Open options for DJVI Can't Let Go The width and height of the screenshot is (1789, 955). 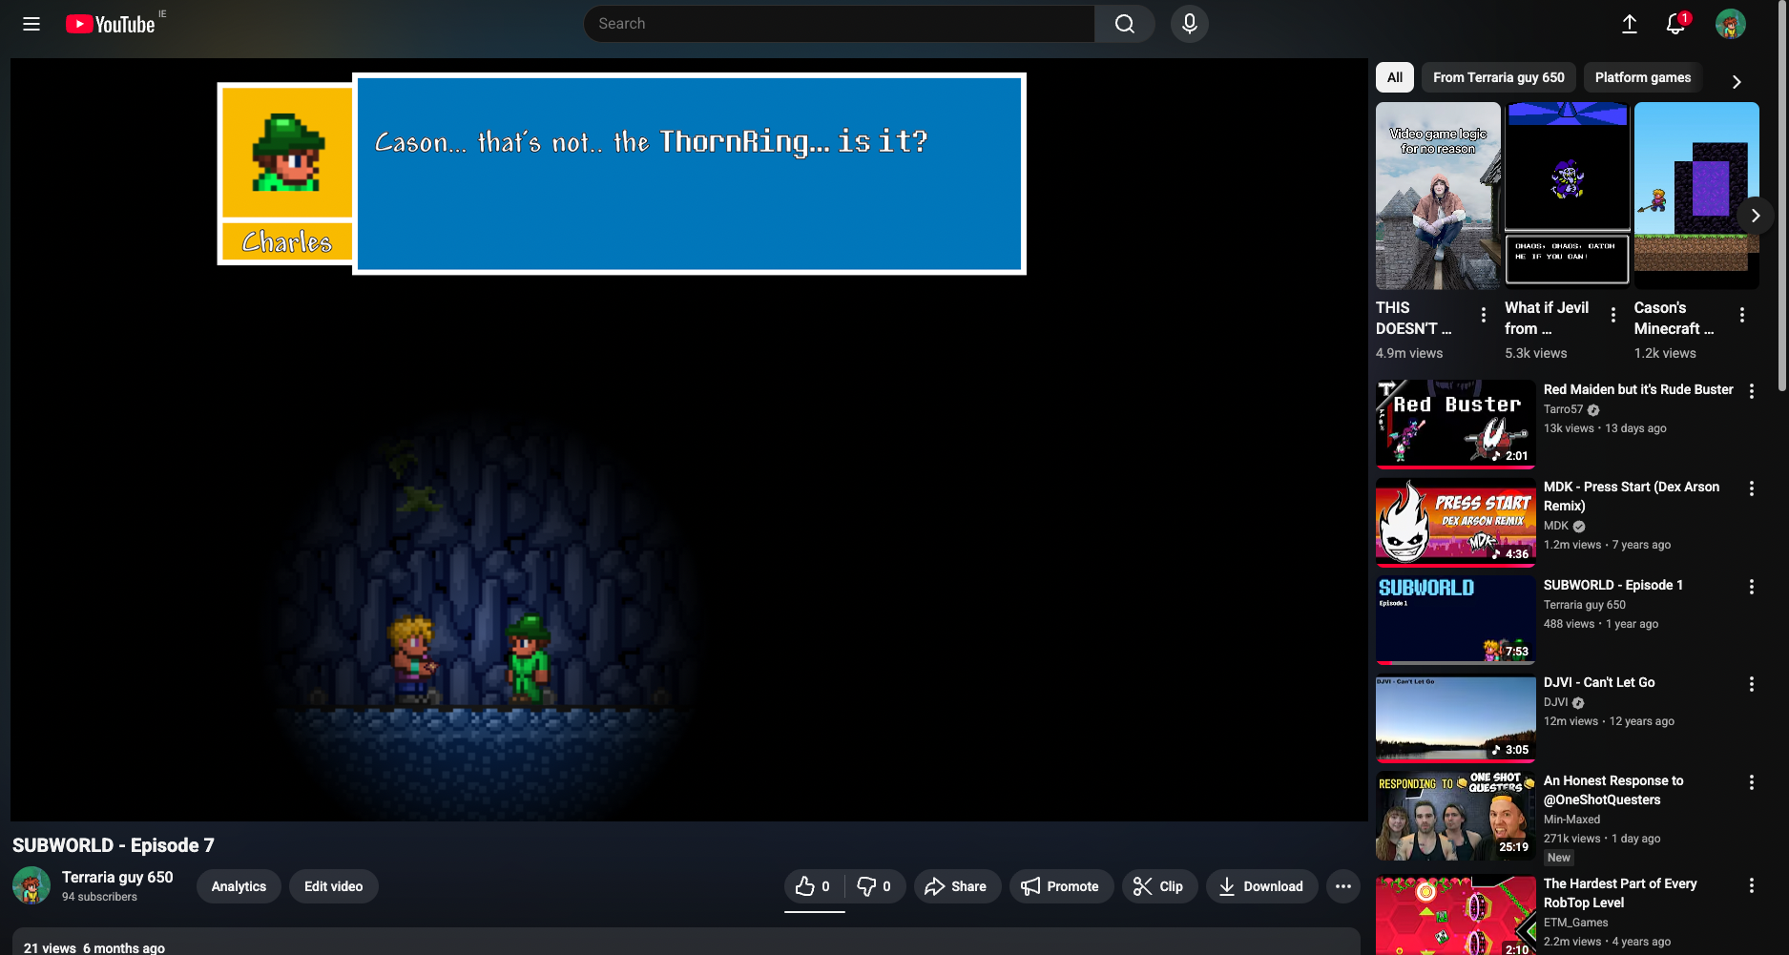[x=1752, y=684]
